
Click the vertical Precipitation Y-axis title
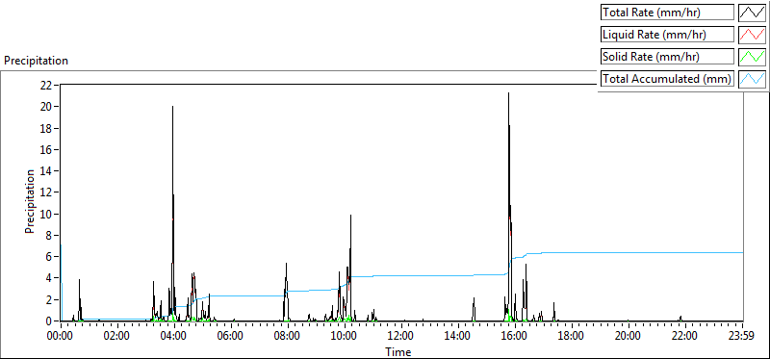click(30, 201)
